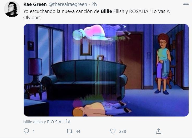Screen dimensions: 192x138
Task: Click the reply count number 1
Action: pos(34,132)
